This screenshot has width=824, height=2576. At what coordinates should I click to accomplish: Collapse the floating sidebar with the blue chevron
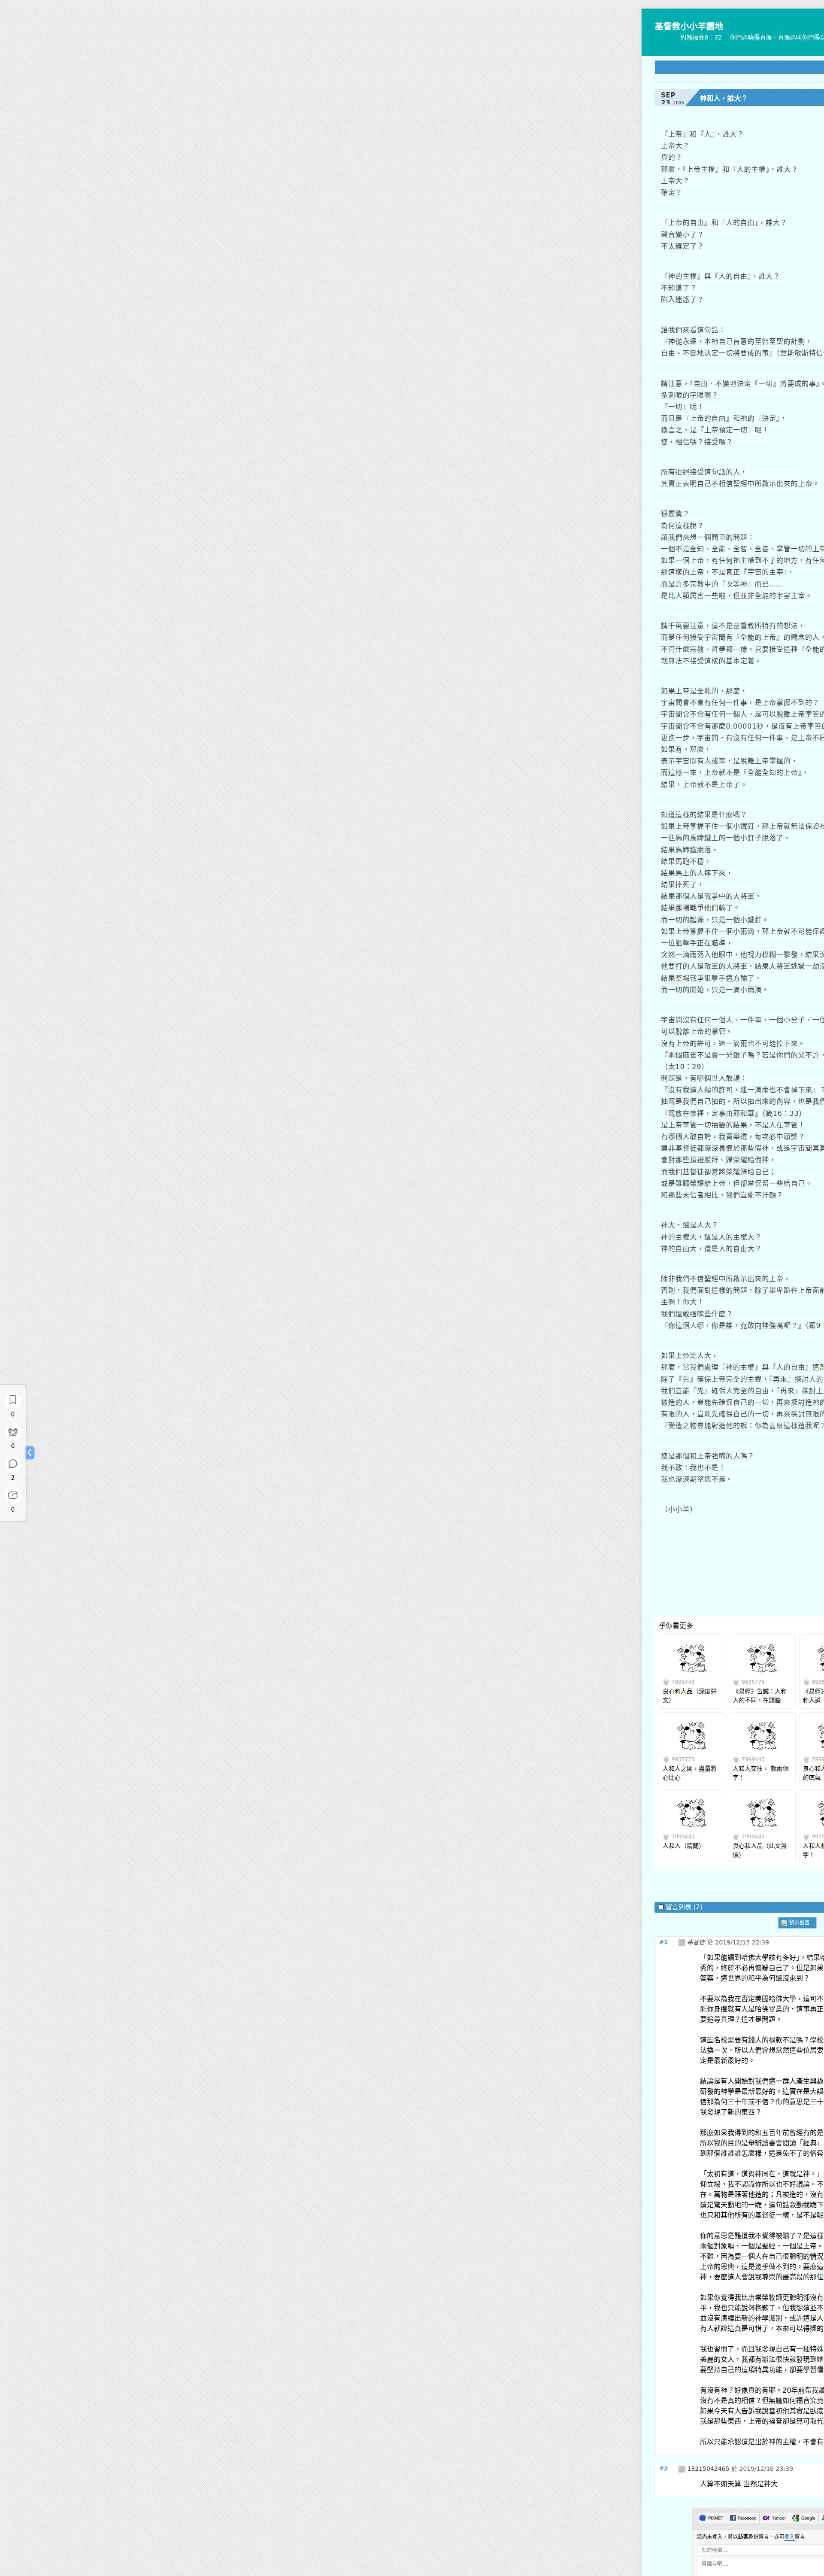coord(30,1452)
